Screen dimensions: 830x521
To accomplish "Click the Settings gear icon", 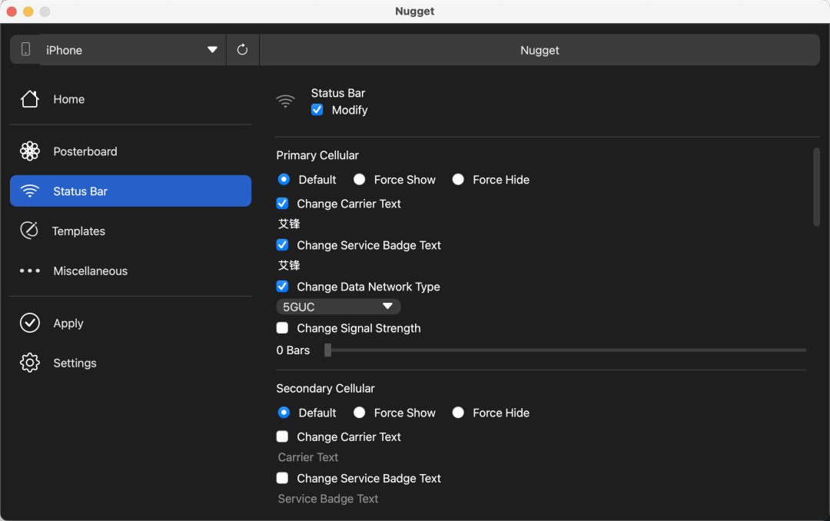I will tap(30, 363).
